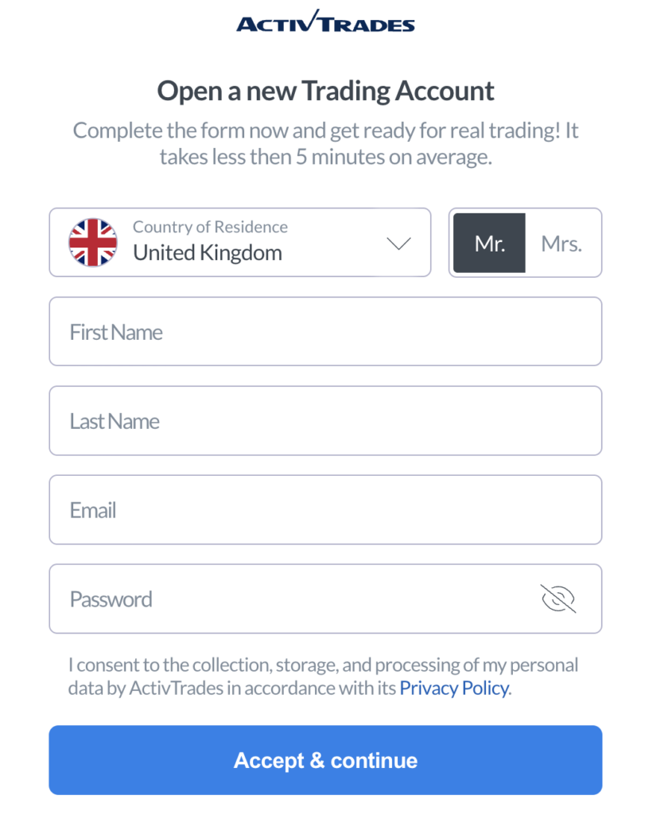The height and width of the screenshot is (815, 645).
Task: Click the 'Complete the form now' subtitle line
Action: pos(325,131)
